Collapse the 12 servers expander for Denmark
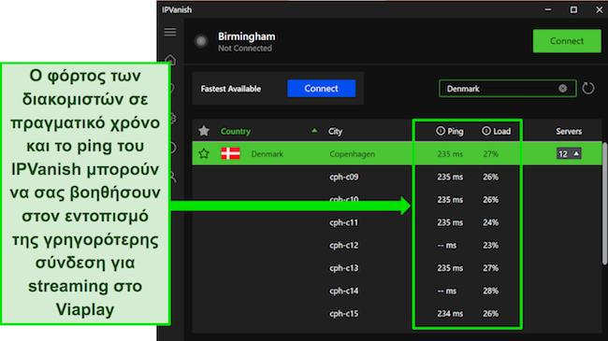 point(569,154)
